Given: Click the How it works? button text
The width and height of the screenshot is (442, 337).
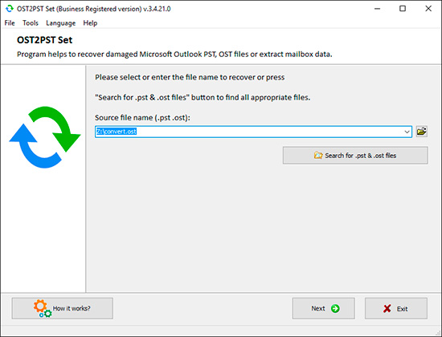Looking at the screenshot, I should pos(72,308).
